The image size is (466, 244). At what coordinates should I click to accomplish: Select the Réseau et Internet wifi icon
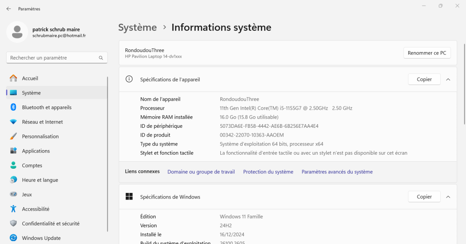[14, 122]
